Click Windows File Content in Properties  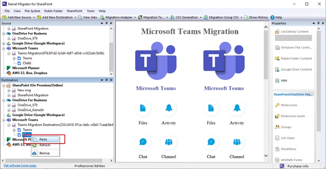point(293,48)
